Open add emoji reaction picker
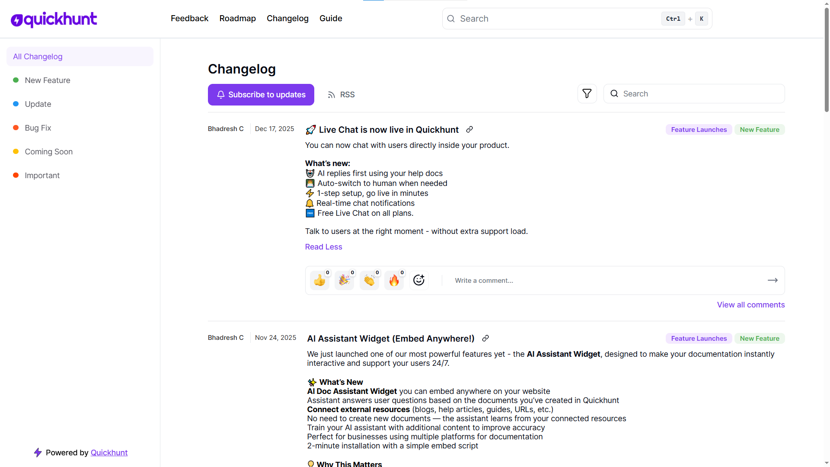 (419, 280)
